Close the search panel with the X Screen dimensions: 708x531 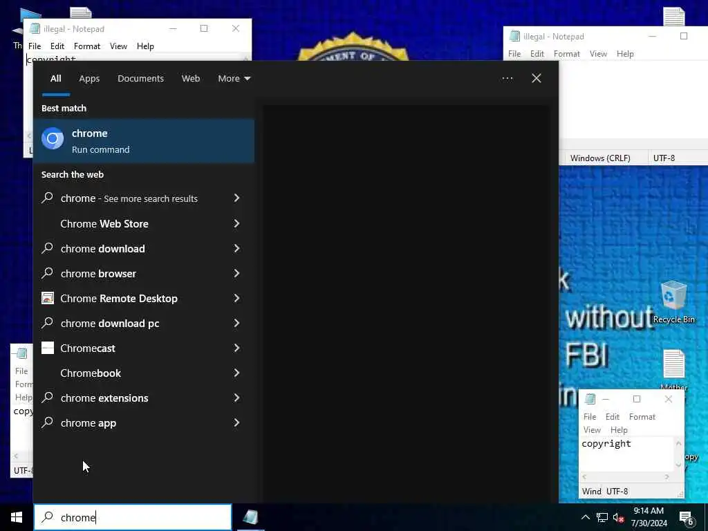(x=537, y=79)
